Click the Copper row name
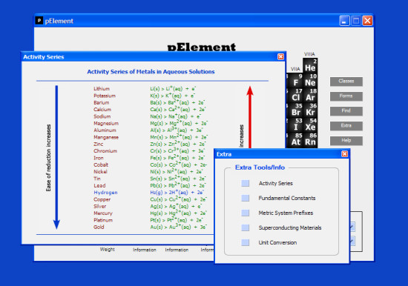 [x=102, y=199]
